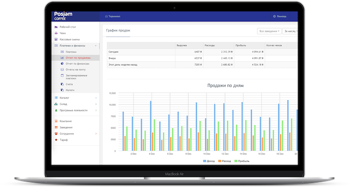Click the Расходы column header

[x=210, y=46]
